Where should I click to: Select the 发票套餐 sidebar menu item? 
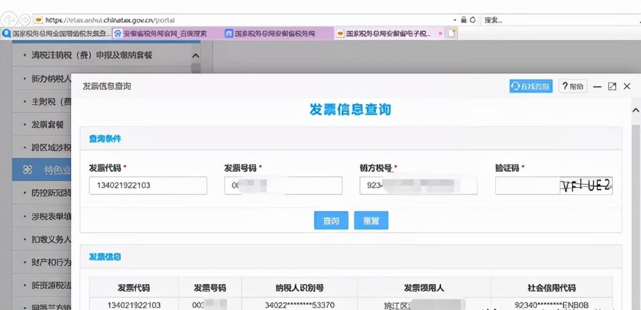tap(48, 124)
